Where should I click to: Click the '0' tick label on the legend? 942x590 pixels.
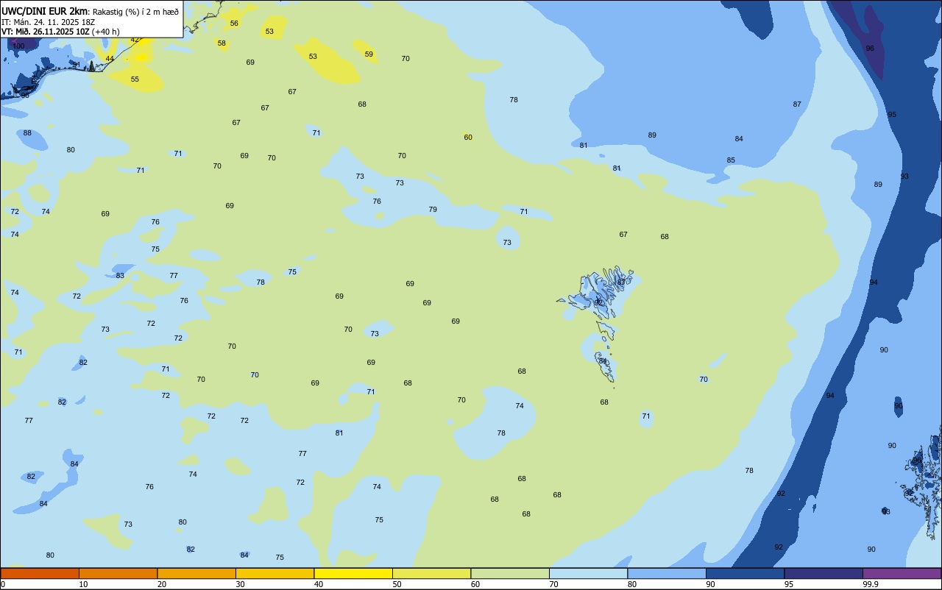coord(3,584)
